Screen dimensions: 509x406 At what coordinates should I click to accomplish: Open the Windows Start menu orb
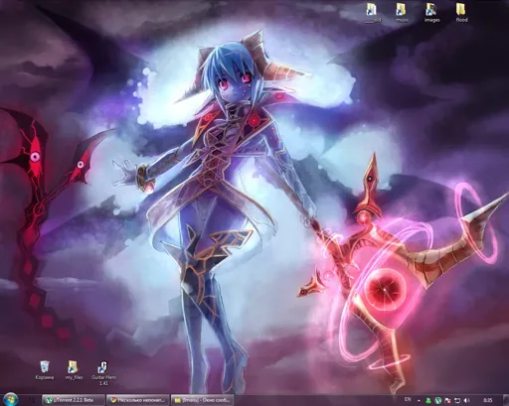tap(11, 399)
